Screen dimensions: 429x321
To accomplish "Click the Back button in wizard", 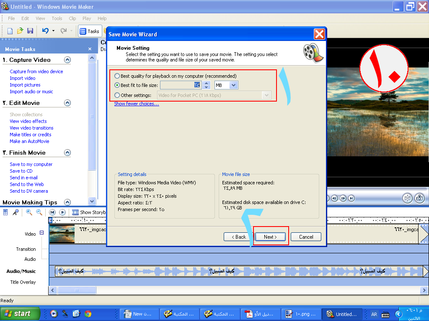I will pyautogui.click(x=239, y=237).
